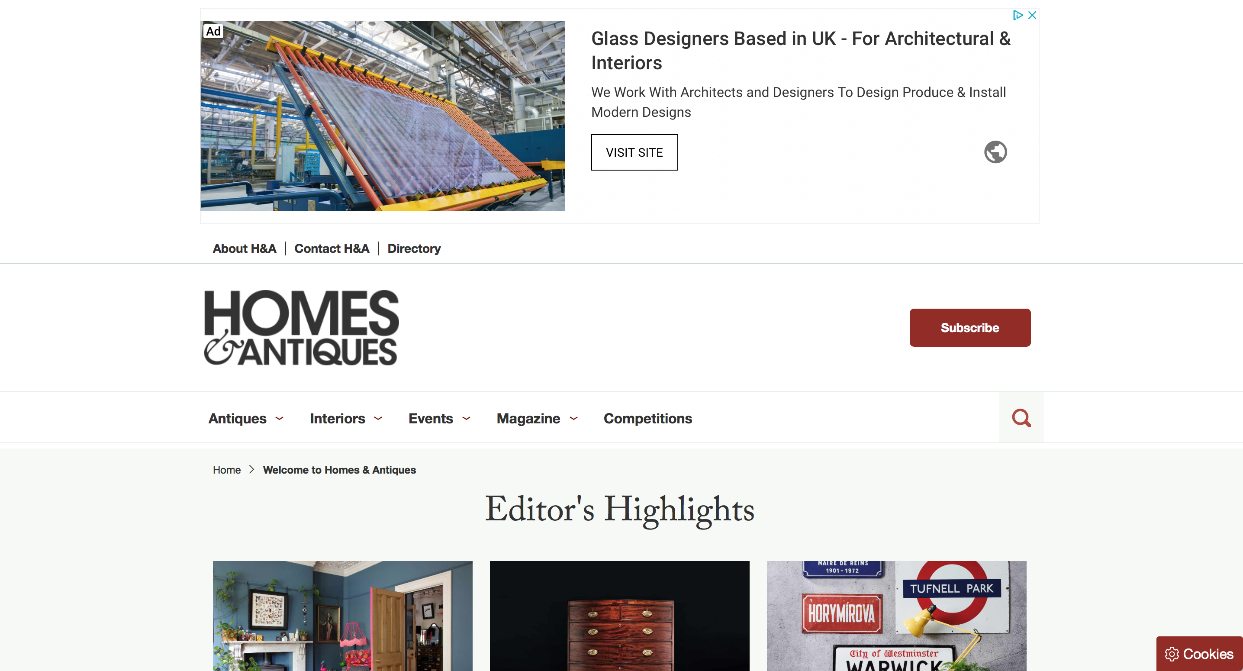Click the Subscribe button
Image resolution: width=1243 pixels, height=671 pixels.
coord(970,328)
